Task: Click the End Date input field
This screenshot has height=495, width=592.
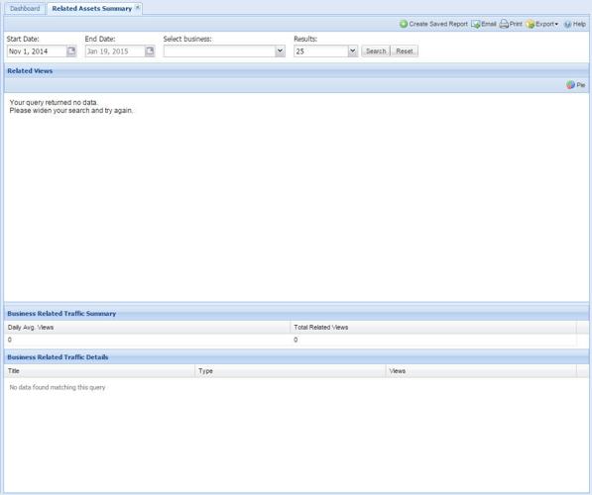Action: tap(115, 51)
